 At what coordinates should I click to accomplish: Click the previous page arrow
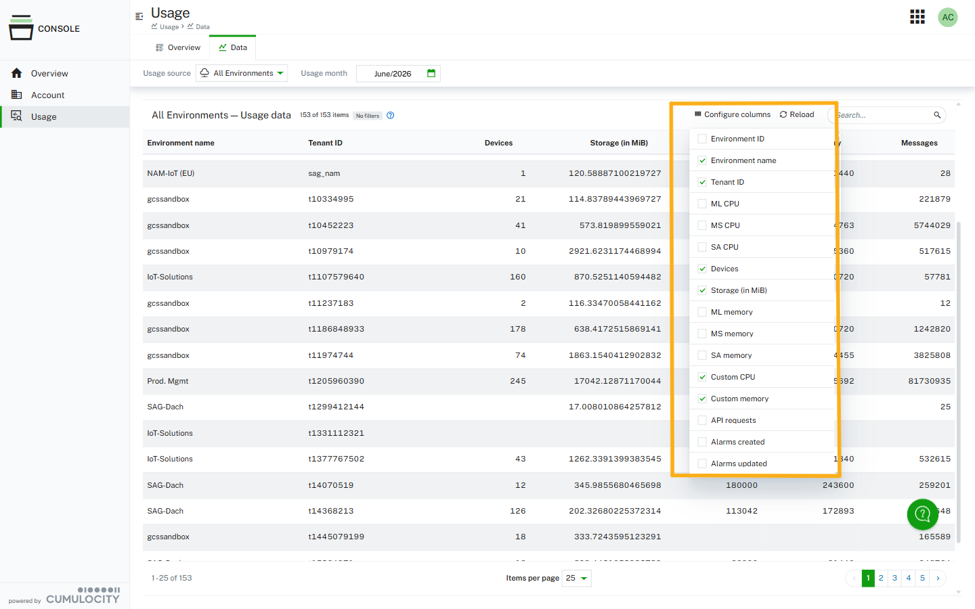[x=853, y=578]
